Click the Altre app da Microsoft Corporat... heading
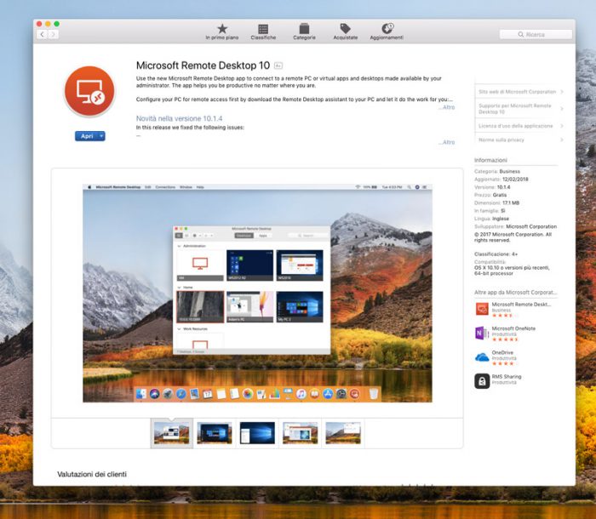 point(515,292)
